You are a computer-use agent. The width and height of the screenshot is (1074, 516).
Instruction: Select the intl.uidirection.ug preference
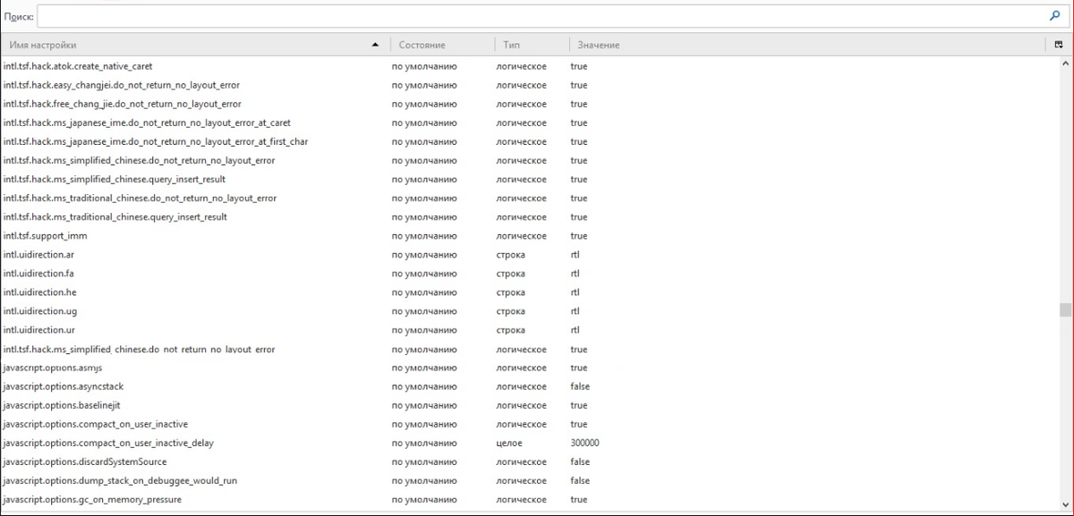pyautogui.click(x=530, y=311)
